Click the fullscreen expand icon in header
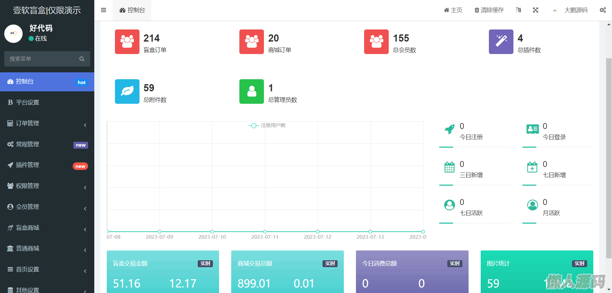612x293 pixels. pyautogui.click(x=535, y=10)
